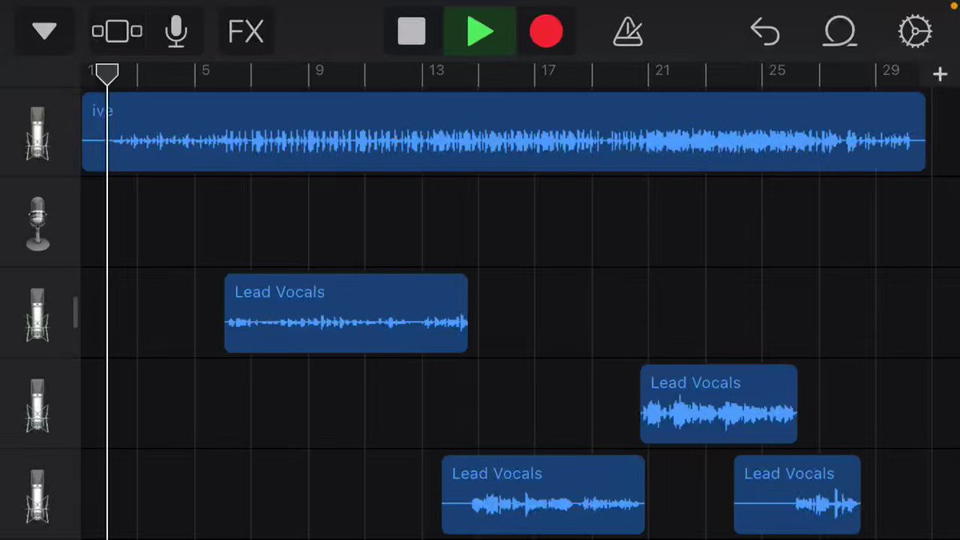This screenshot has width=960, height=540.
Task: Select the Lead Vocals region starting at bar 13
Action: [543, 494]
